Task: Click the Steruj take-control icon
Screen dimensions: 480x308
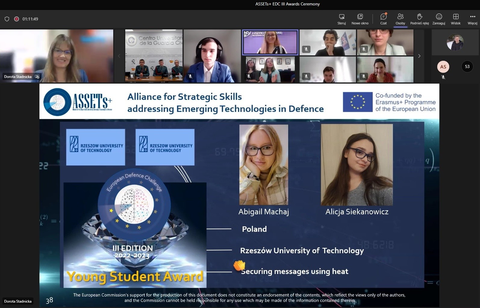Action: (341, 19)
